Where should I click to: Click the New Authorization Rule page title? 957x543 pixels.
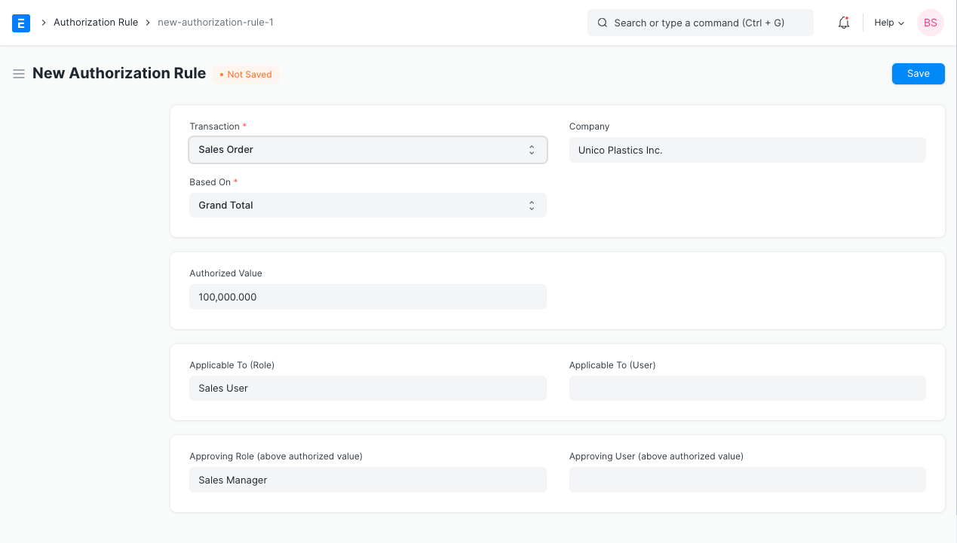(119, 73)
